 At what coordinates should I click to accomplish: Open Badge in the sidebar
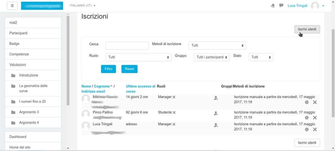[33, 44]
